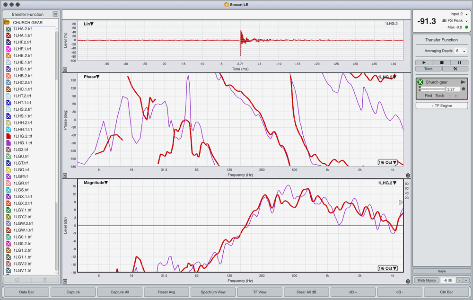473x300 pixels.
Task: Click the stop measurement button
Action: pos(441,62)
